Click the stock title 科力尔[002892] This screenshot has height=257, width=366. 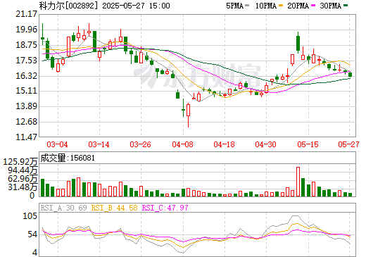(68, 6)
